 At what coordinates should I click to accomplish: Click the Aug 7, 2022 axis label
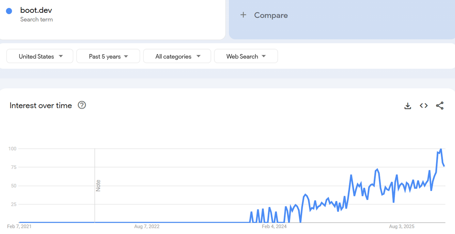147,227
